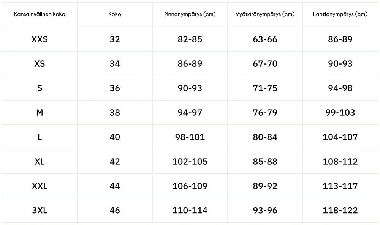Click waist measurement 93-96
The width and height of the screenshot is (380, 225).
click(x=265, y=210)
